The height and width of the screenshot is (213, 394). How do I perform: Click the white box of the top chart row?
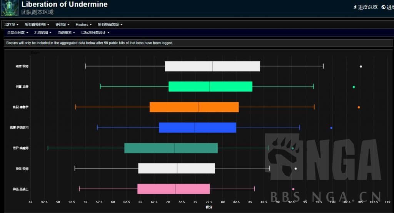pyautogui.click(x=212, y=66)
